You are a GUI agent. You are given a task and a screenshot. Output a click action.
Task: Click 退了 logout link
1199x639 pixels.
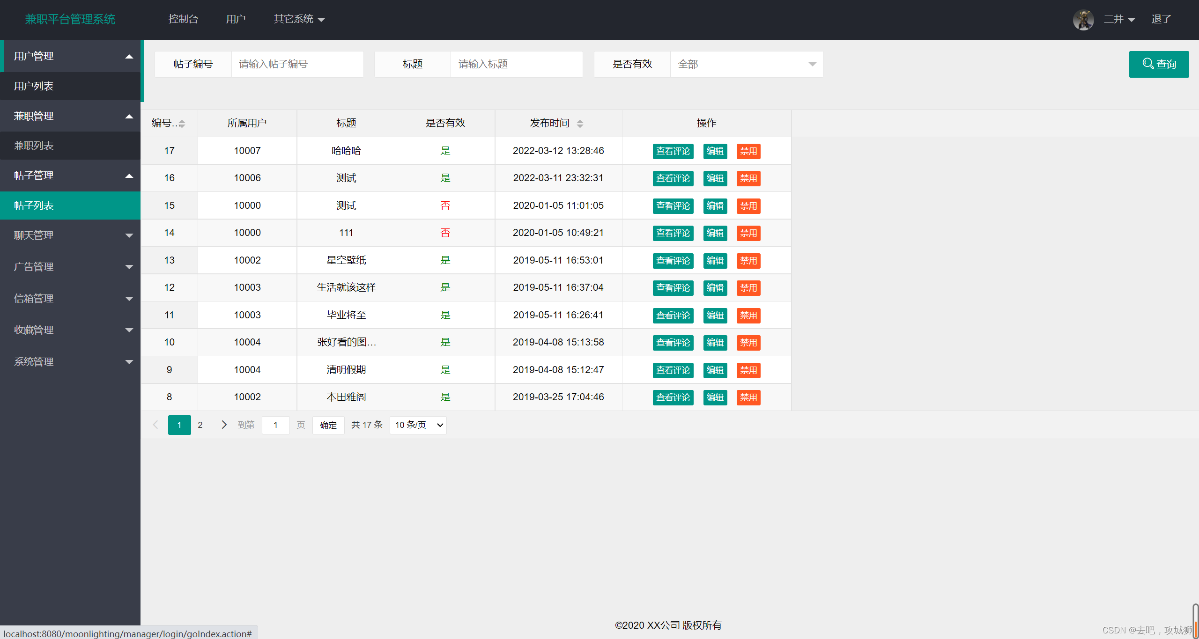pyautogui.click(x=1161, y=19)
